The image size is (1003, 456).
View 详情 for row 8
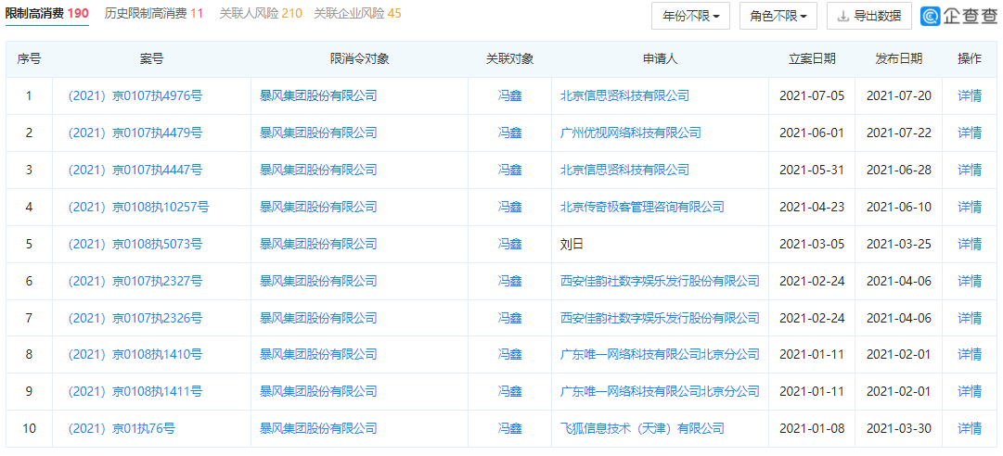969,354
